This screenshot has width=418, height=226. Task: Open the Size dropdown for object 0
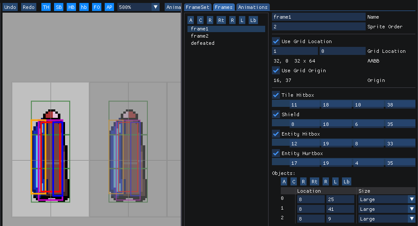coord(387,199)
